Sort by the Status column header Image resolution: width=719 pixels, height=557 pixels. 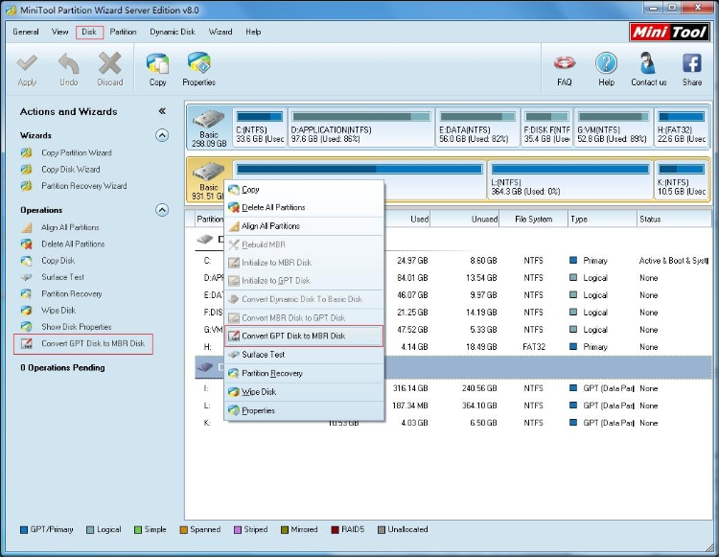pos(674,220)
